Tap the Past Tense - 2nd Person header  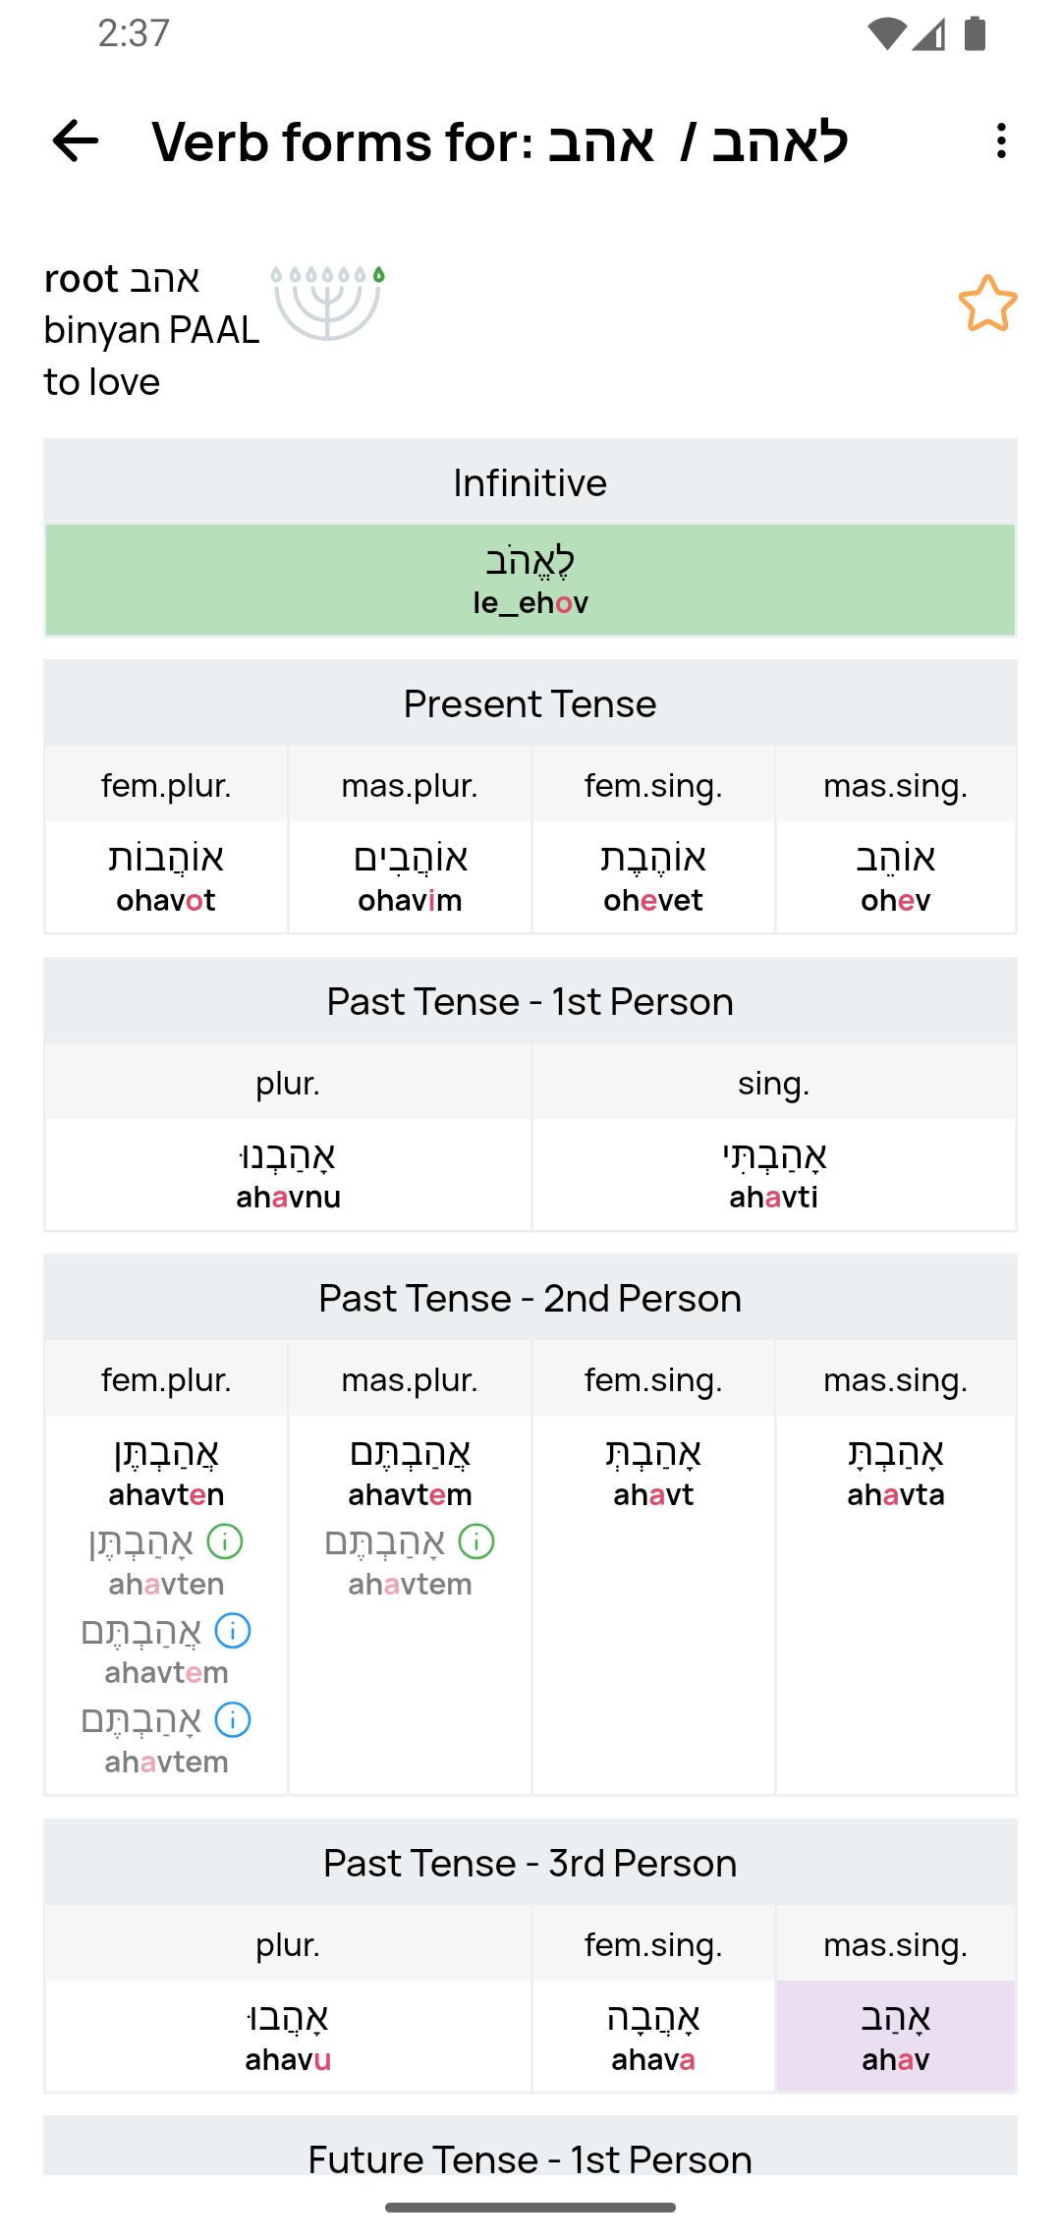[x=530, y=1298]
